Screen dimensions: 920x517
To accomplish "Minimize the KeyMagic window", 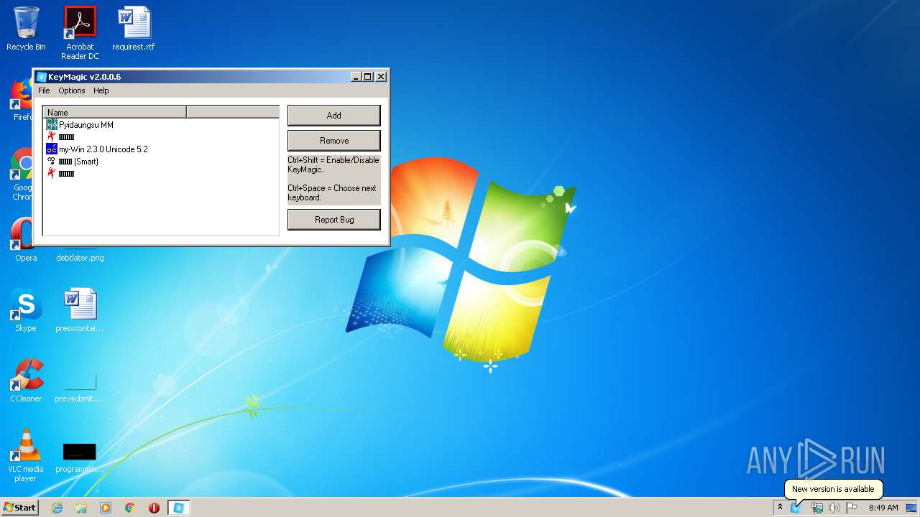I will [356, 77].
